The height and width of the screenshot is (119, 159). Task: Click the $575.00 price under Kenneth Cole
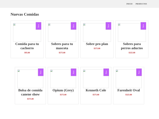(x=96, y=95)
